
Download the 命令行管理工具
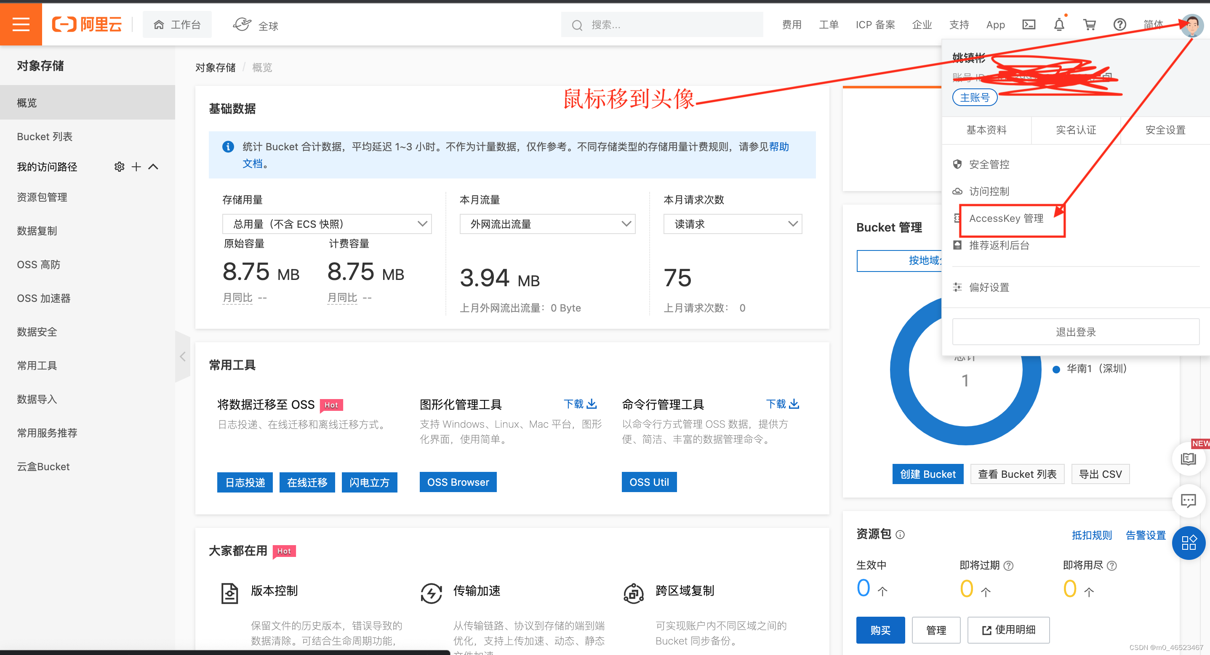coord(783,404)
